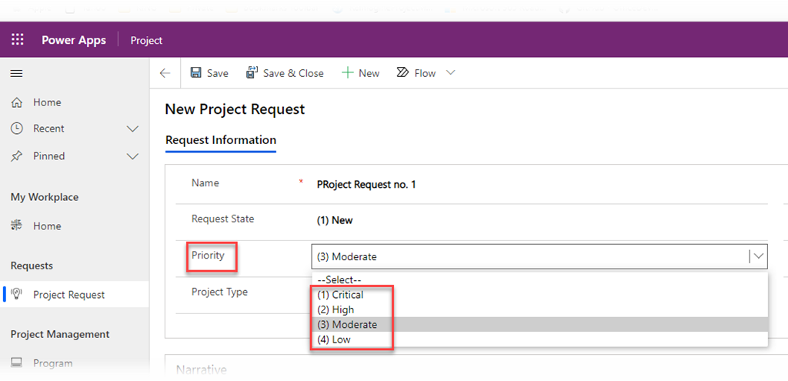
Task: Expand the Flow dropdown chevron
Action: pyautogui.click(x=451, y=73)
